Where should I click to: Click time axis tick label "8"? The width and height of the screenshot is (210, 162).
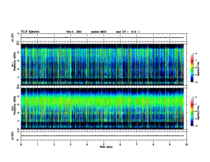pos(153,145)
